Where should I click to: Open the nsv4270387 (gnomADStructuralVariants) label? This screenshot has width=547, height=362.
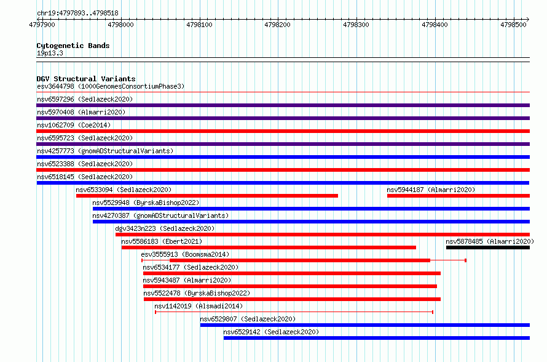160,215
